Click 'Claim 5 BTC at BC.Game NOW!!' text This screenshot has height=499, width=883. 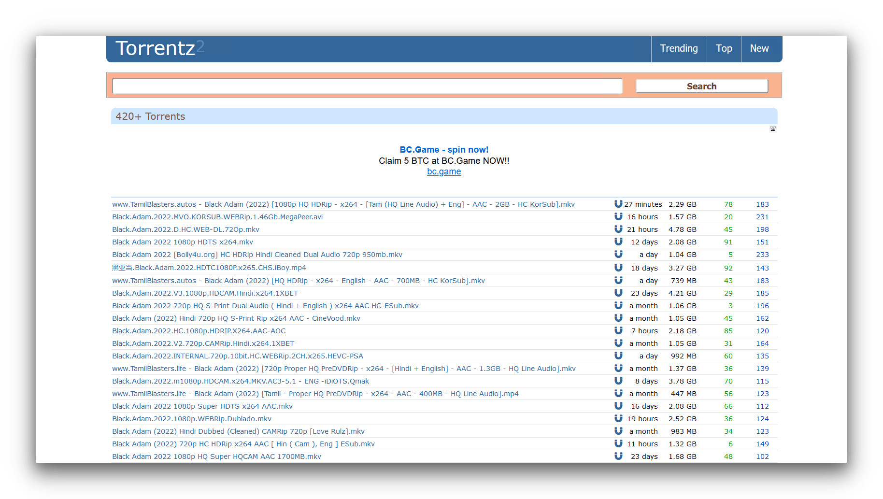pyautogui.click(x=444, y=161)
